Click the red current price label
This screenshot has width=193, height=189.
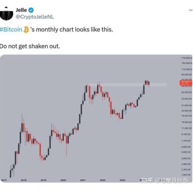[186, 83]
